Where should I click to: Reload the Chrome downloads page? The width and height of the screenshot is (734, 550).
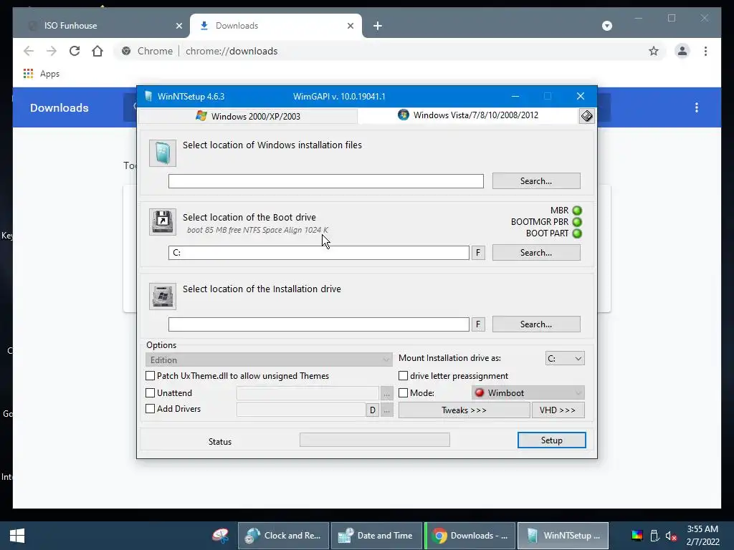click(x=75, y=51)
